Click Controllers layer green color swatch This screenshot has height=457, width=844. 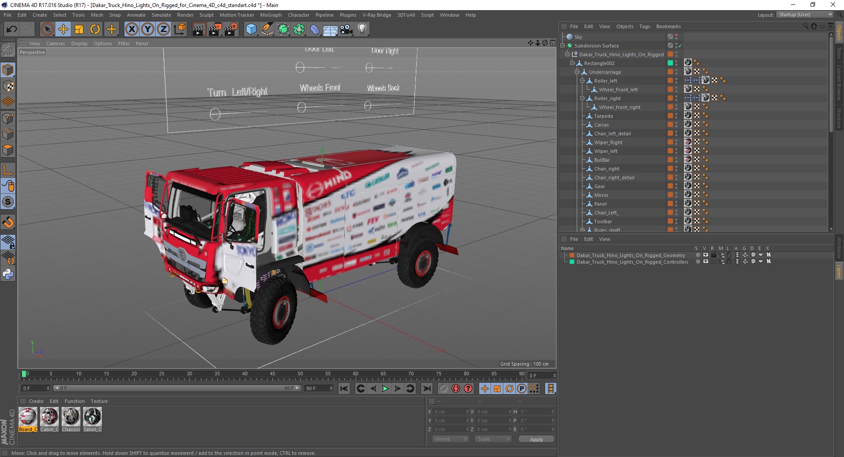click(x=572, y=262)
